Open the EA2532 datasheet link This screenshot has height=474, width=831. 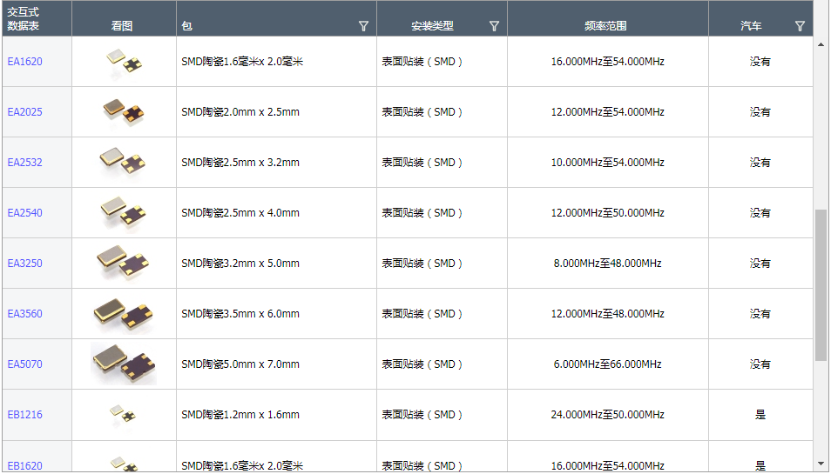click(x=24, y=163)
